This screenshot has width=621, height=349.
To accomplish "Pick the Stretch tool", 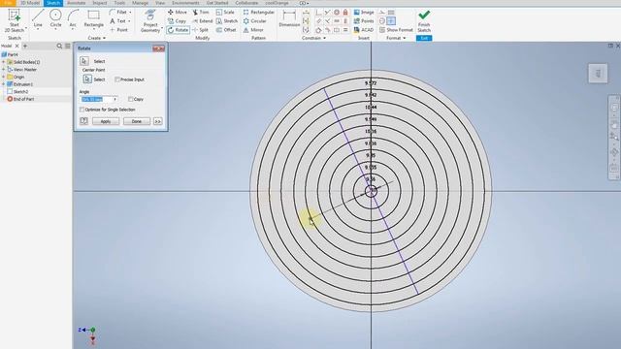I will pos(227,21).
